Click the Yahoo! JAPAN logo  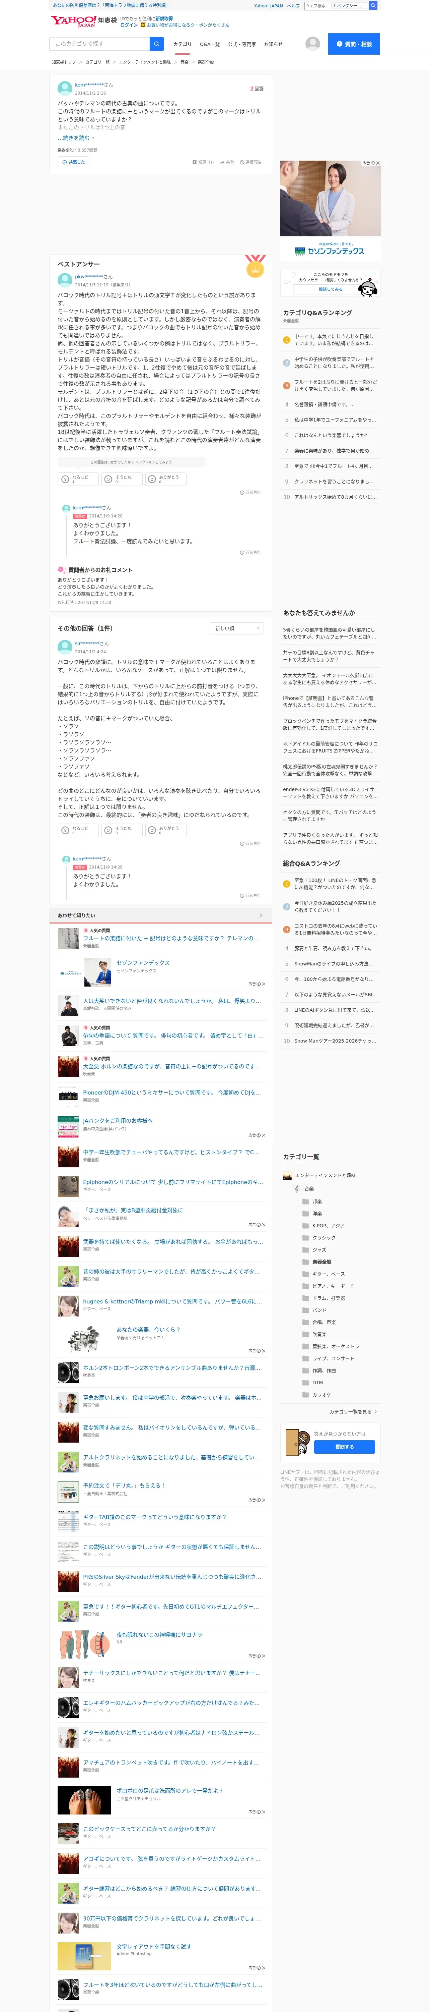point(73,21)
